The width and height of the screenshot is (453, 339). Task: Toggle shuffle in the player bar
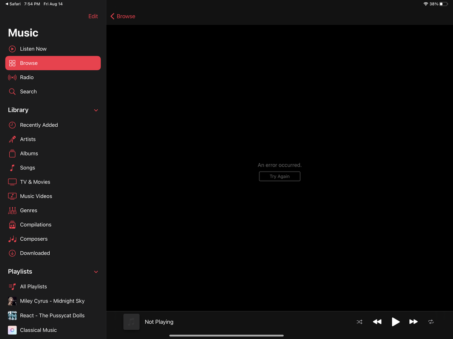360,322
